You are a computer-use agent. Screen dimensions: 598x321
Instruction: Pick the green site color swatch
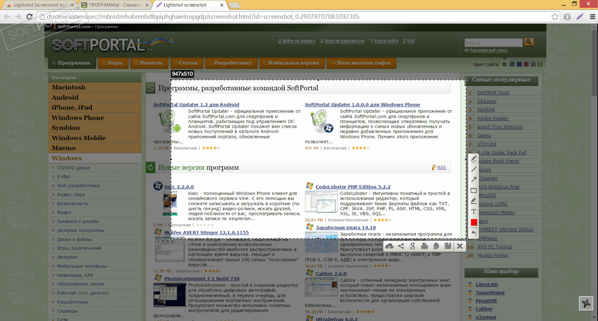(504, 64)
